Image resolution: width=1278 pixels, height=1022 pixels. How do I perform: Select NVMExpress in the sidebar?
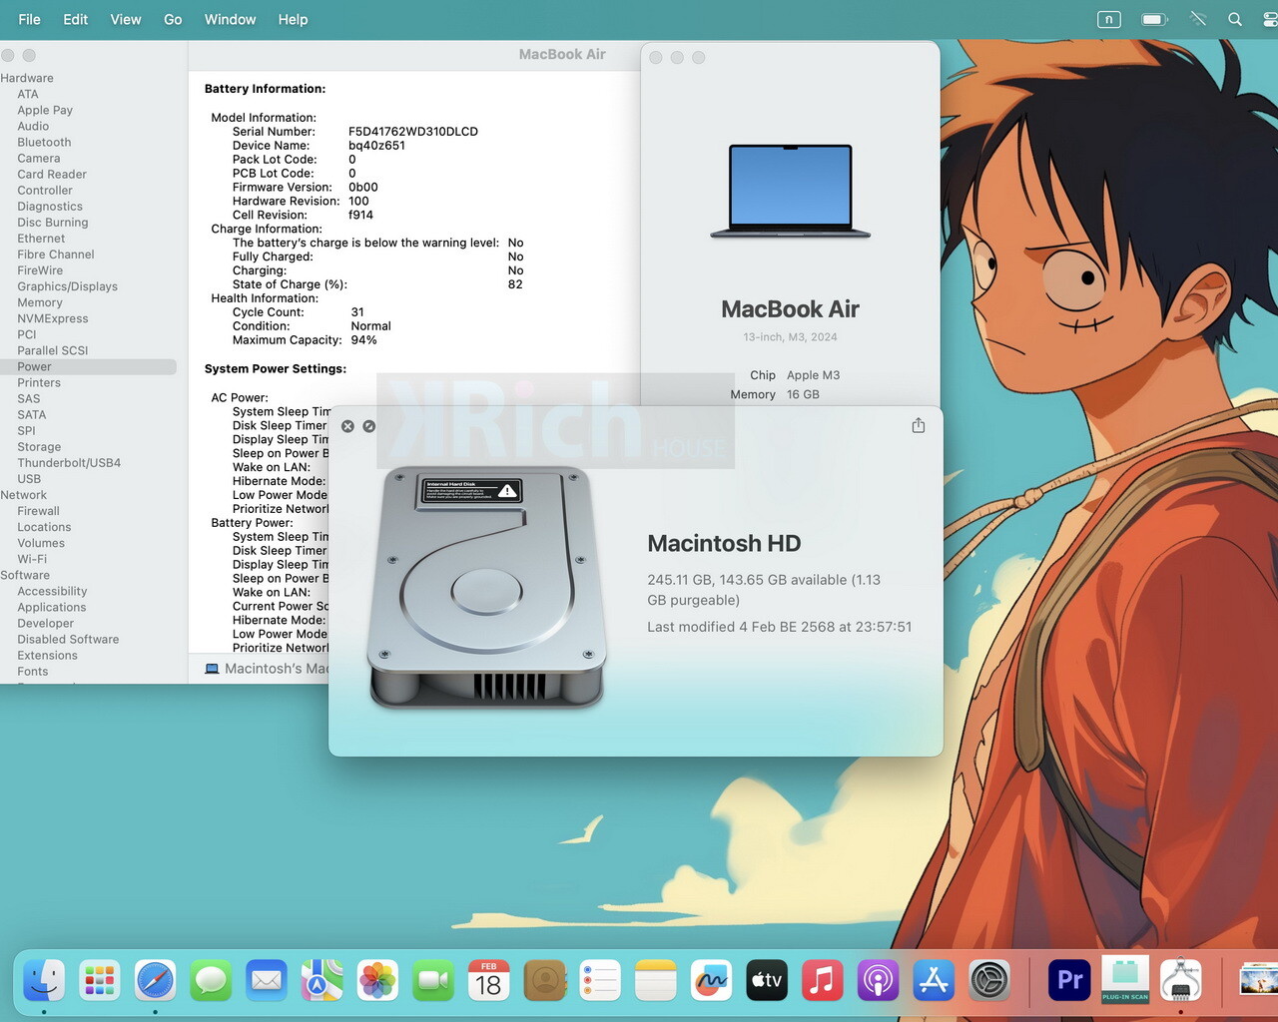53,318
